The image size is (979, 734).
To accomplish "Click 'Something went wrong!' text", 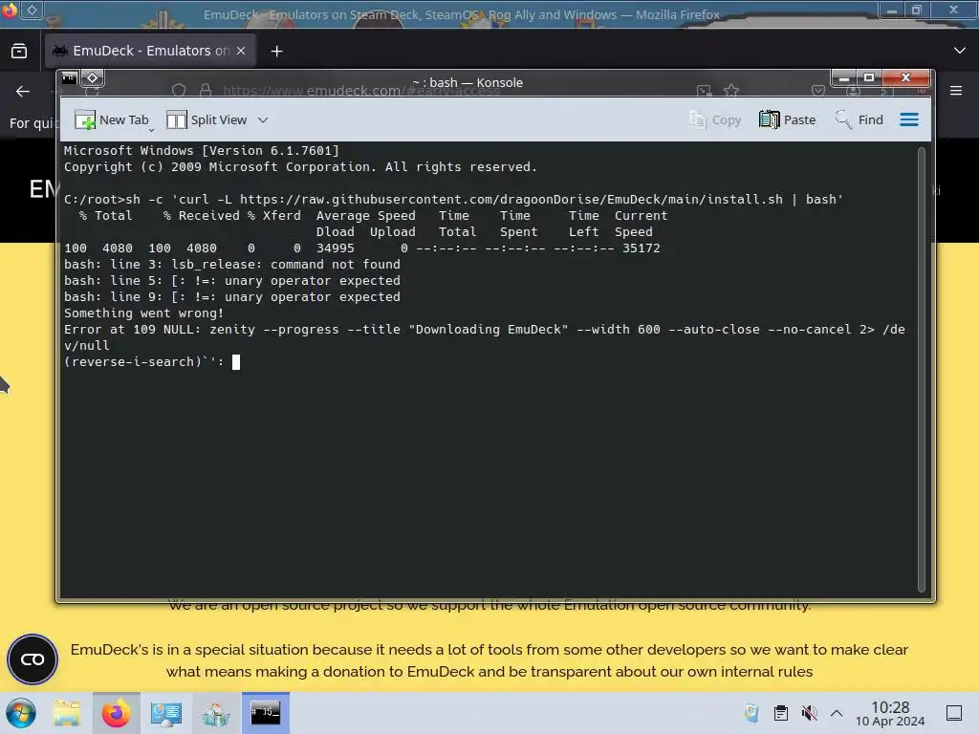I will click(143, 313).
